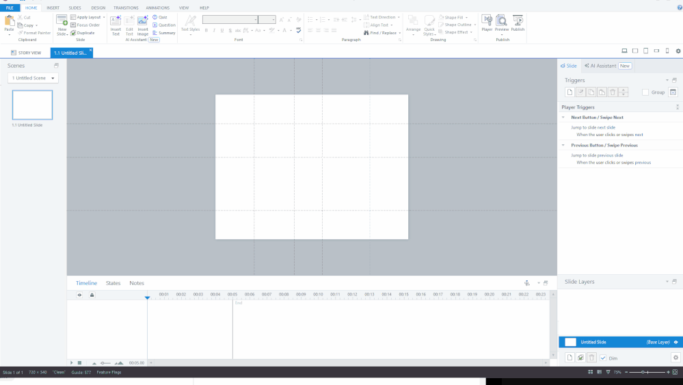Switch to phone portrait view icon
The image size is (683, 385).
(x=667, y=51)
